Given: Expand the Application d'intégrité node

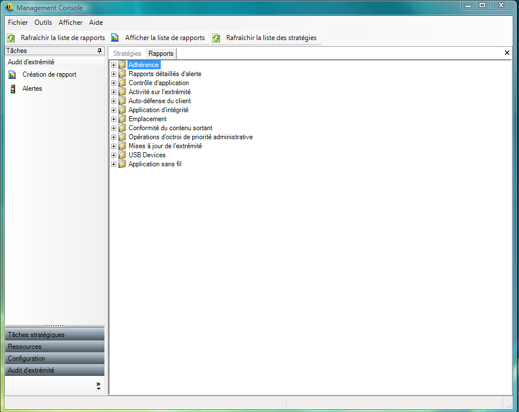Looking at the screenshot, I should (x=113, y=110).
